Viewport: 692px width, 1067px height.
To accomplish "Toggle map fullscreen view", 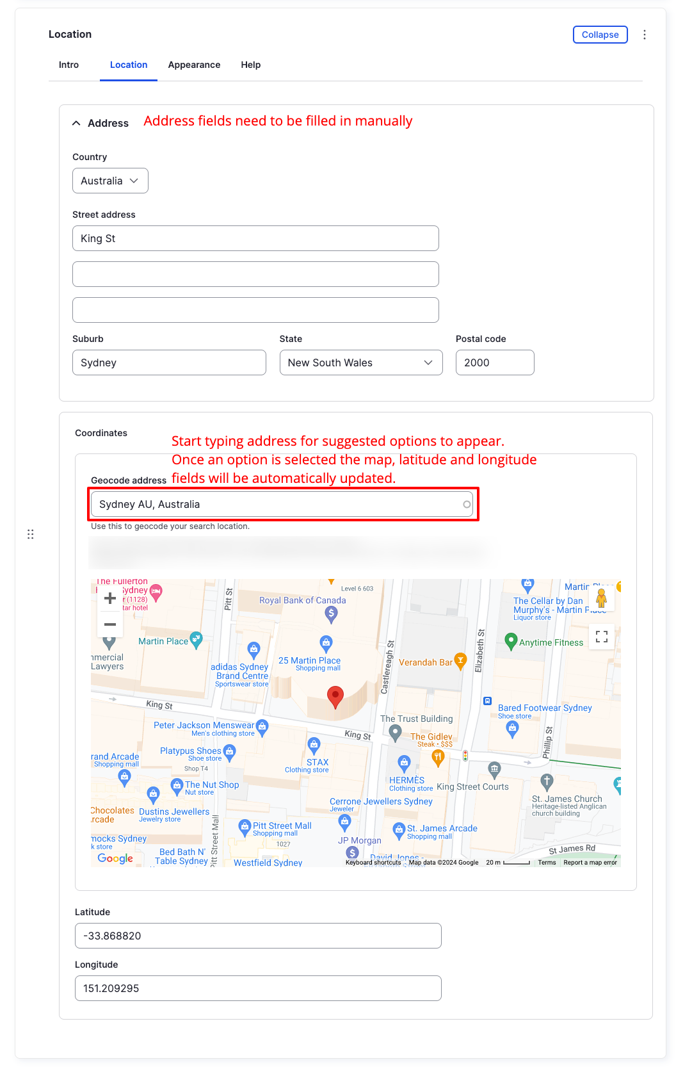I will pos(602,637).
